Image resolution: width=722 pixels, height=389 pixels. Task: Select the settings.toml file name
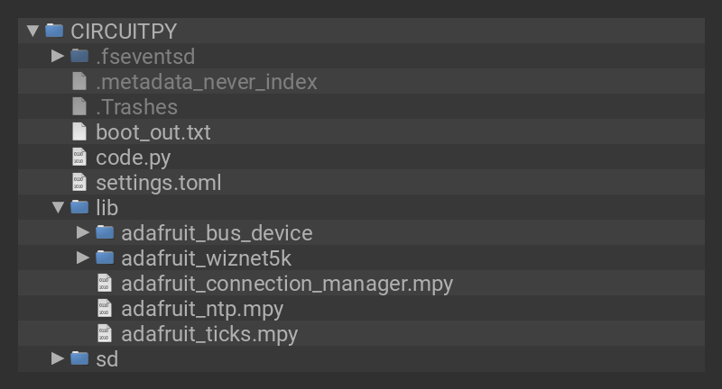pyautogui.click(x=158, y=182)
